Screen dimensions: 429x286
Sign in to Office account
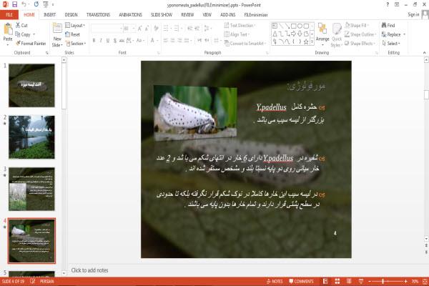[x=413, y=14]
